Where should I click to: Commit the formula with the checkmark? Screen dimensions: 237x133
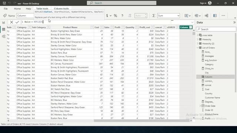(17, 22)
